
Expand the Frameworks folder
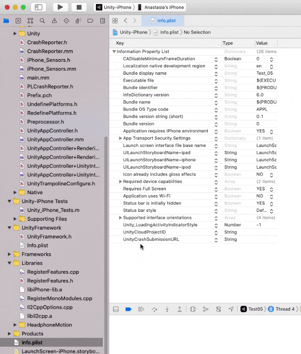[x=9, y=254]
